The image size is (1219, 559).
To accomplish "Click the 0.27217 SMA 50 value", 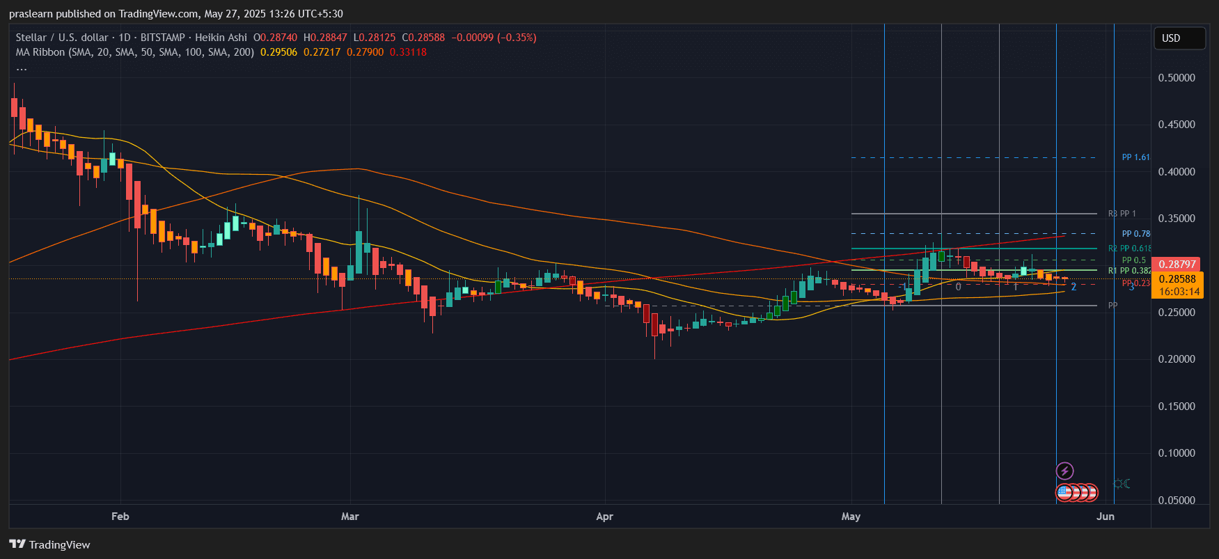I will [x=322, y=52].
